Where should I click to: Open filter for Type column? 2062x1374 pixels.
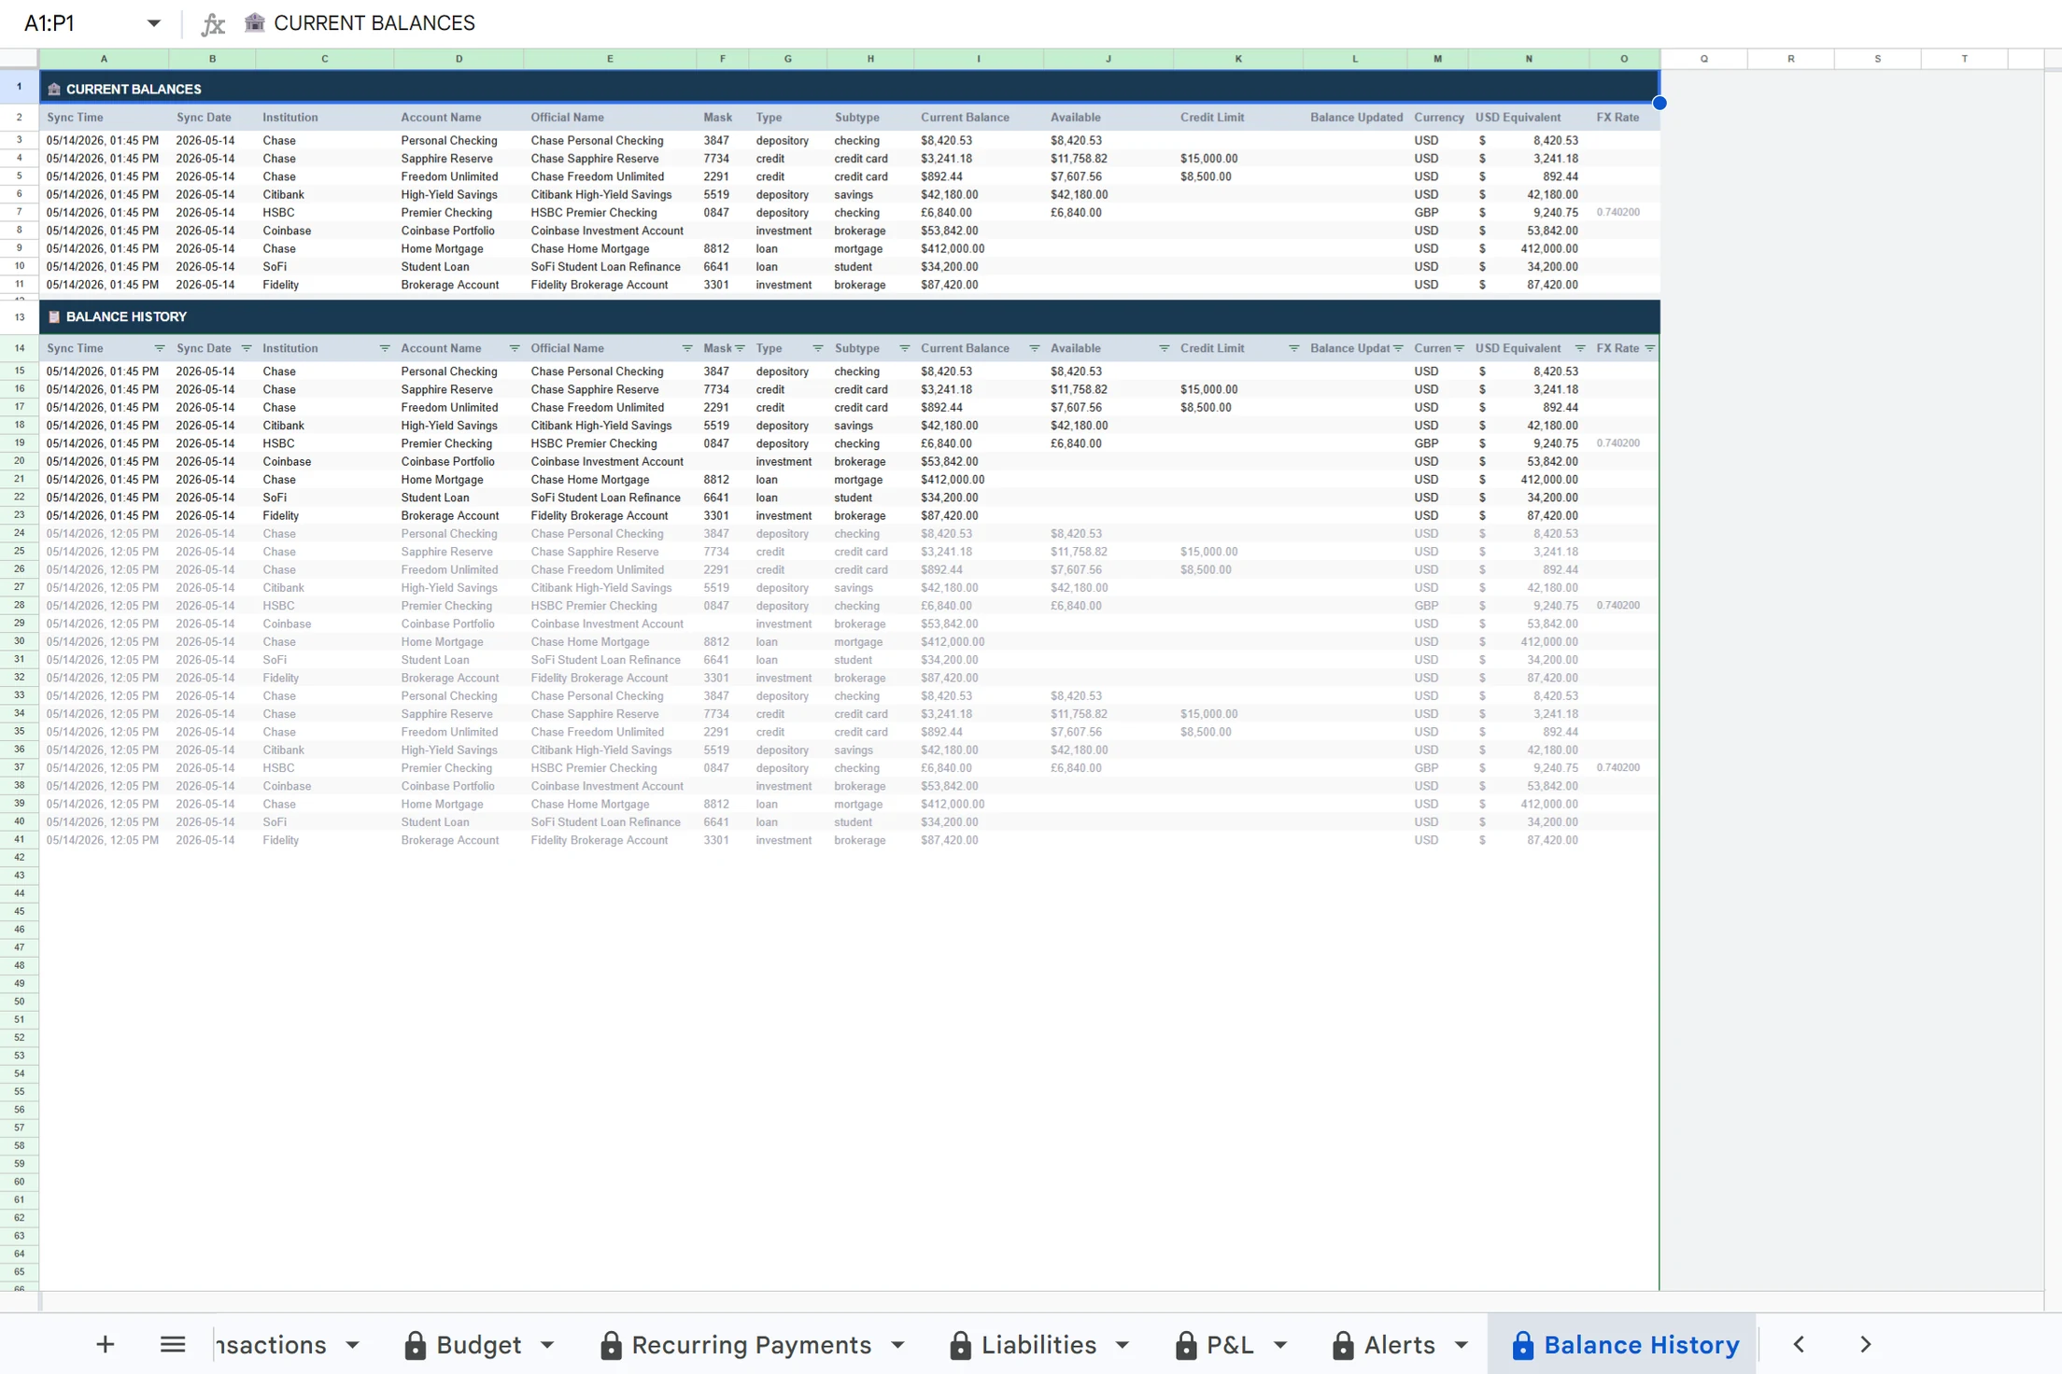[x=818, y=348]
